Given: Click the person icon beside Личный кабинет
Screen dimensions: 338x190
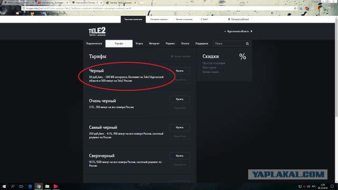Looking at the screenshot, I should 229,19.
